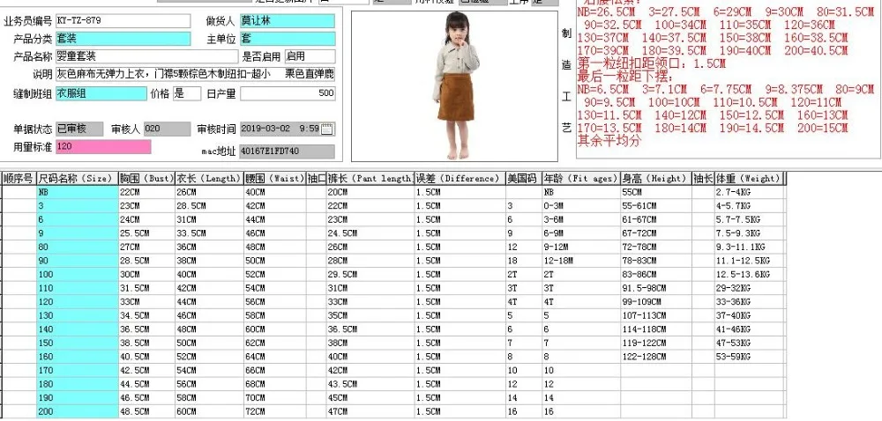Click the 单据状态 field 已审核
The image size is (882, 421).
point(79,129)
